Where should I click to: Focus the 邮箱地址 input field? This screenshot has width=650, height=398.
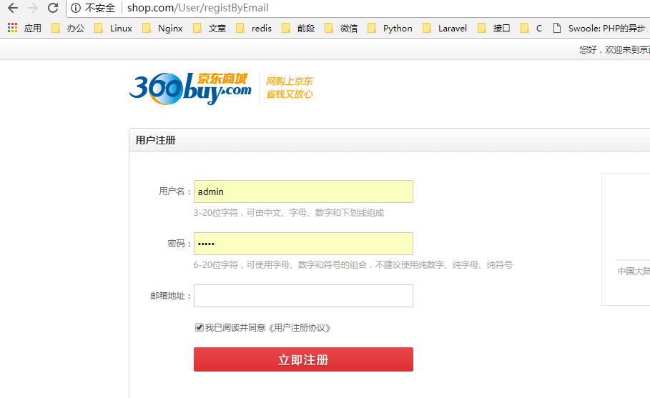pyautogui.click(x=303, y=296)
